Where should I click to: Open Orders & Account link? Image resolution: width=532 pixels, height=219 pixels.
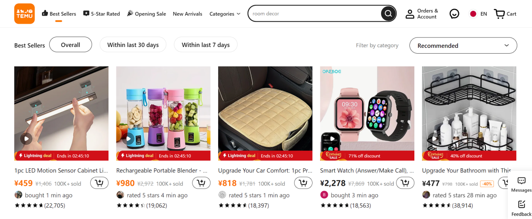422,14
